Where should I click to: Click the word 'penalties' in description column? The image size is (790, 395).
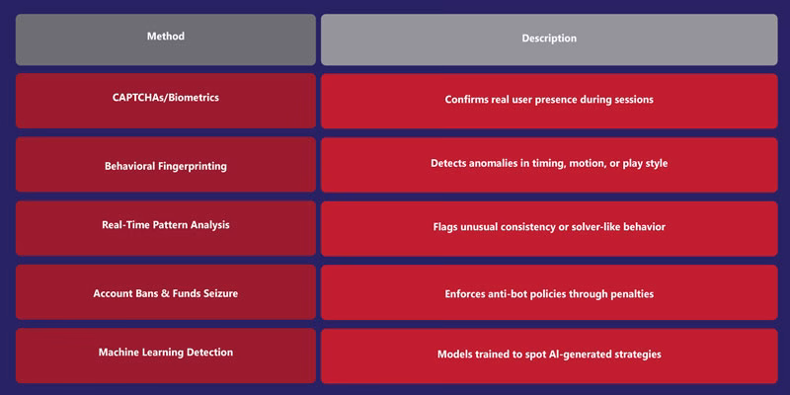pos(630,294)
